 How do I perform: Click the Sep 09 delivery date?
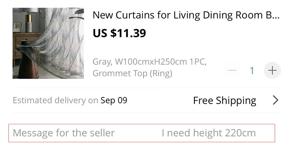[x=114, y=100]
